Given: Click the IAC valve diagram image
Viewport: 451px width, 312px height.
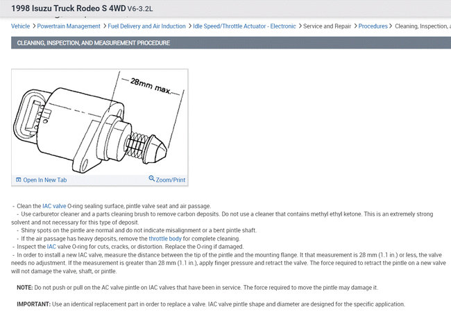Looking at the screenshot, I should pyautogui.click(x=99, y=122).
